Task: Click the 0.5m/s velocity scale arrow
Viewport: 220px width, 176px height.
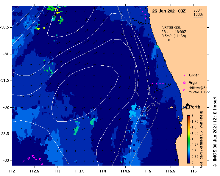Action: (168, 40)
